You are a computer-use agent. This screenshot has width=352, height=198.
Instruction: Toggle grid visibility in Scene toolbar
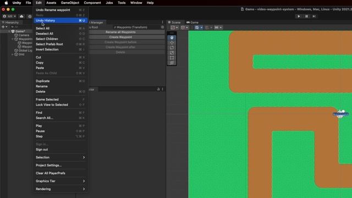tap(197, 28)
